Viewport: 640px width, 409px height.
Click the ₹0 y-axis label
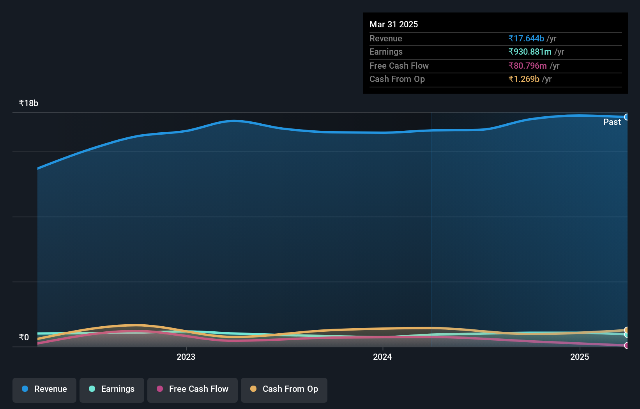(x=24, y=338)
